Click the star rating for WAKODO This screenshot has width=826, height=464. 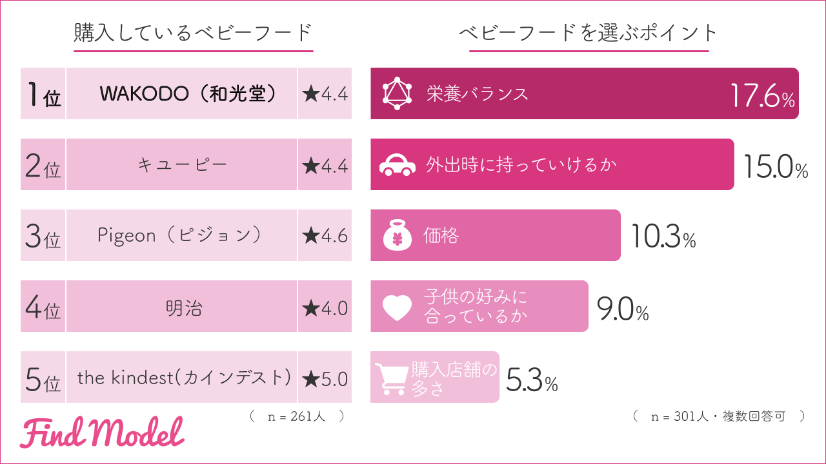(x=325, y=94)
